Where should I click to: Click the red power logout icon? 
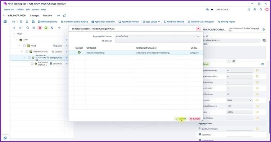click(x=267, y=9)
